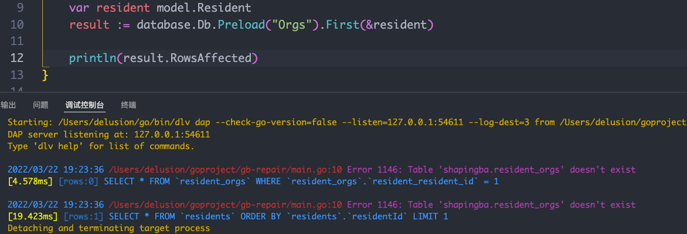687x234 pixels.
Task: Click line number 10 in the gutter
Action: pos(17,25)
